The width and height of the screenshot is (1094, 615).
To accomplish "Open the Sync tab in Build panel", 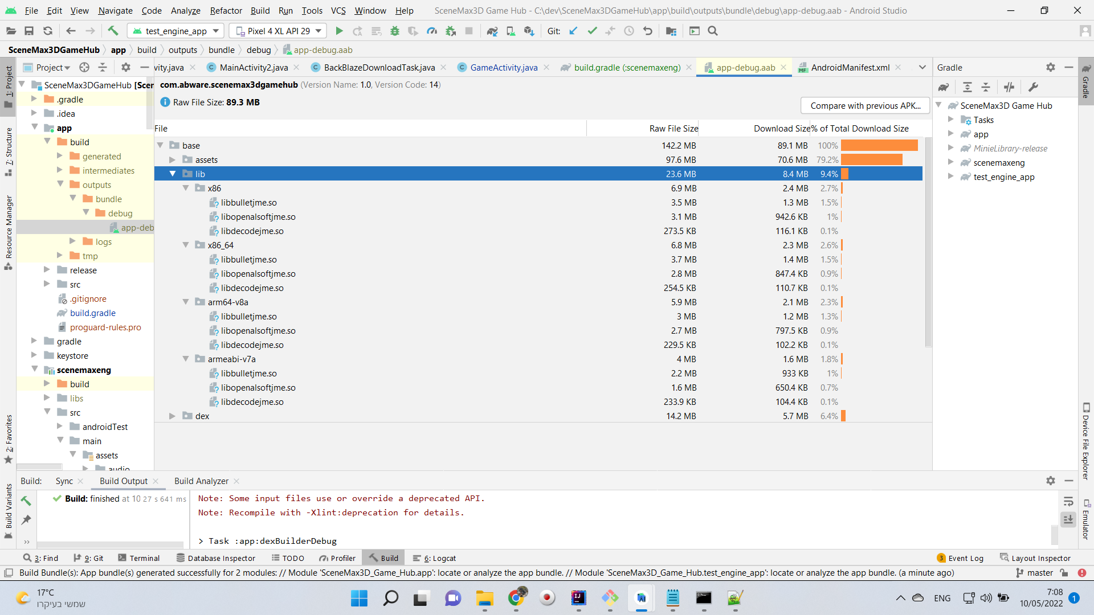I will point(64,481).
